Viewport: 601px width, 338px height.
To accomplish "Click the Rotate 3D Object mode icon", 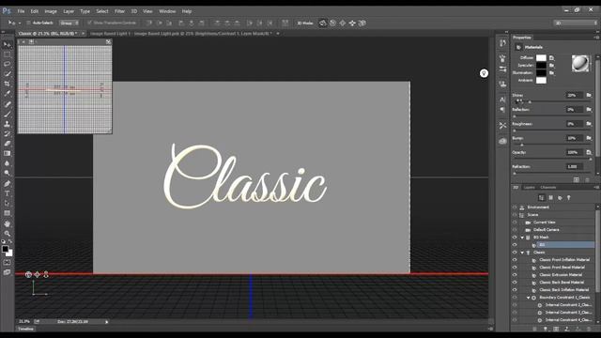I will coord(323,23).
